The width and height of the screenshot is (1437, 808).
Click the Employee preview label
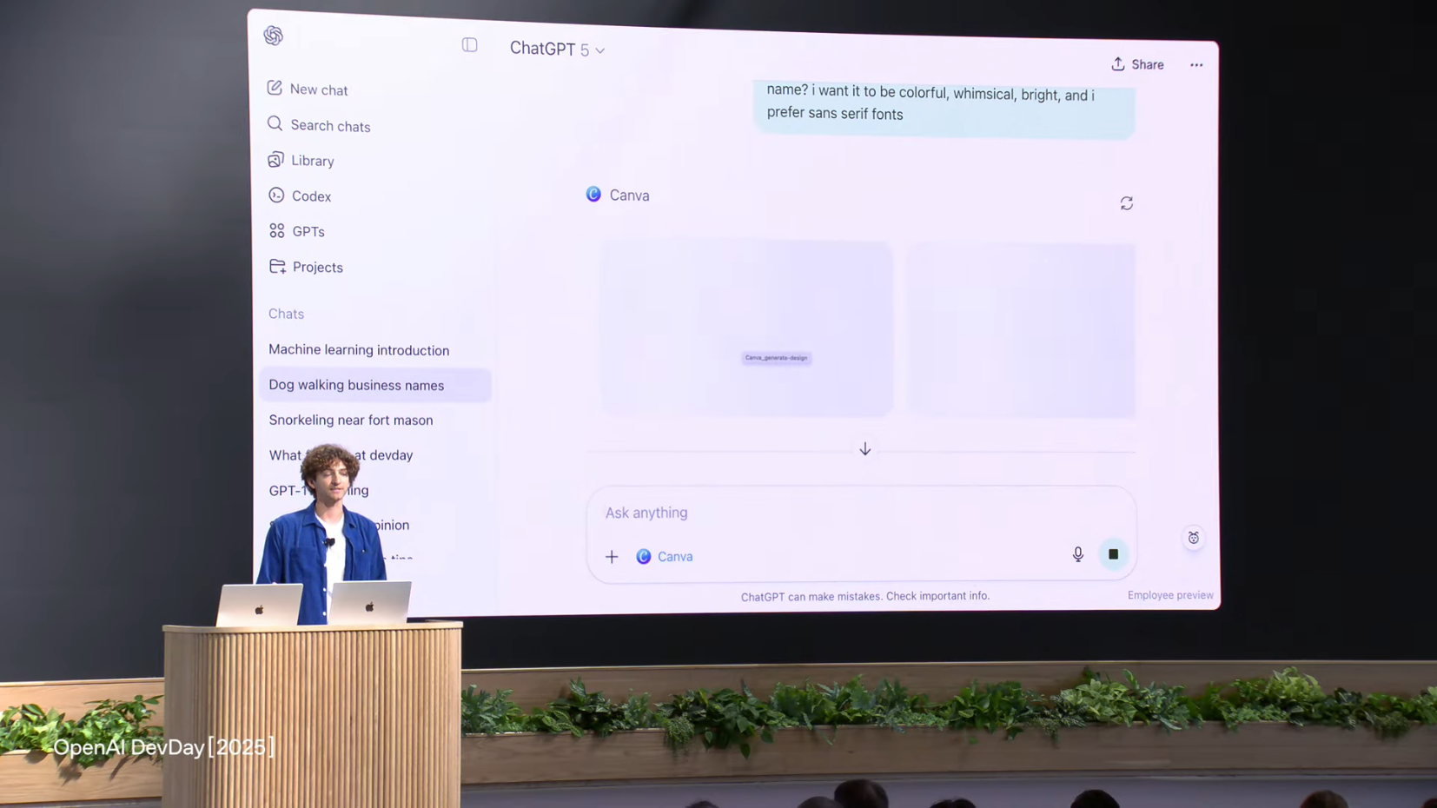tap(1170, 595)
